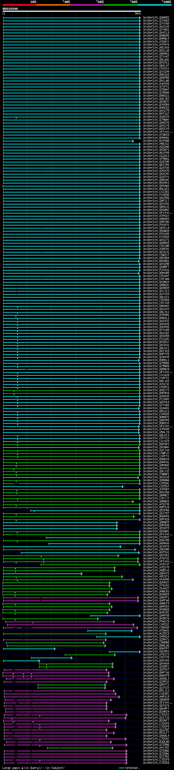The image size is (174, 770).
Task: Open the UniRef100_Q9AR52 hit label
Action: point(156,18)
